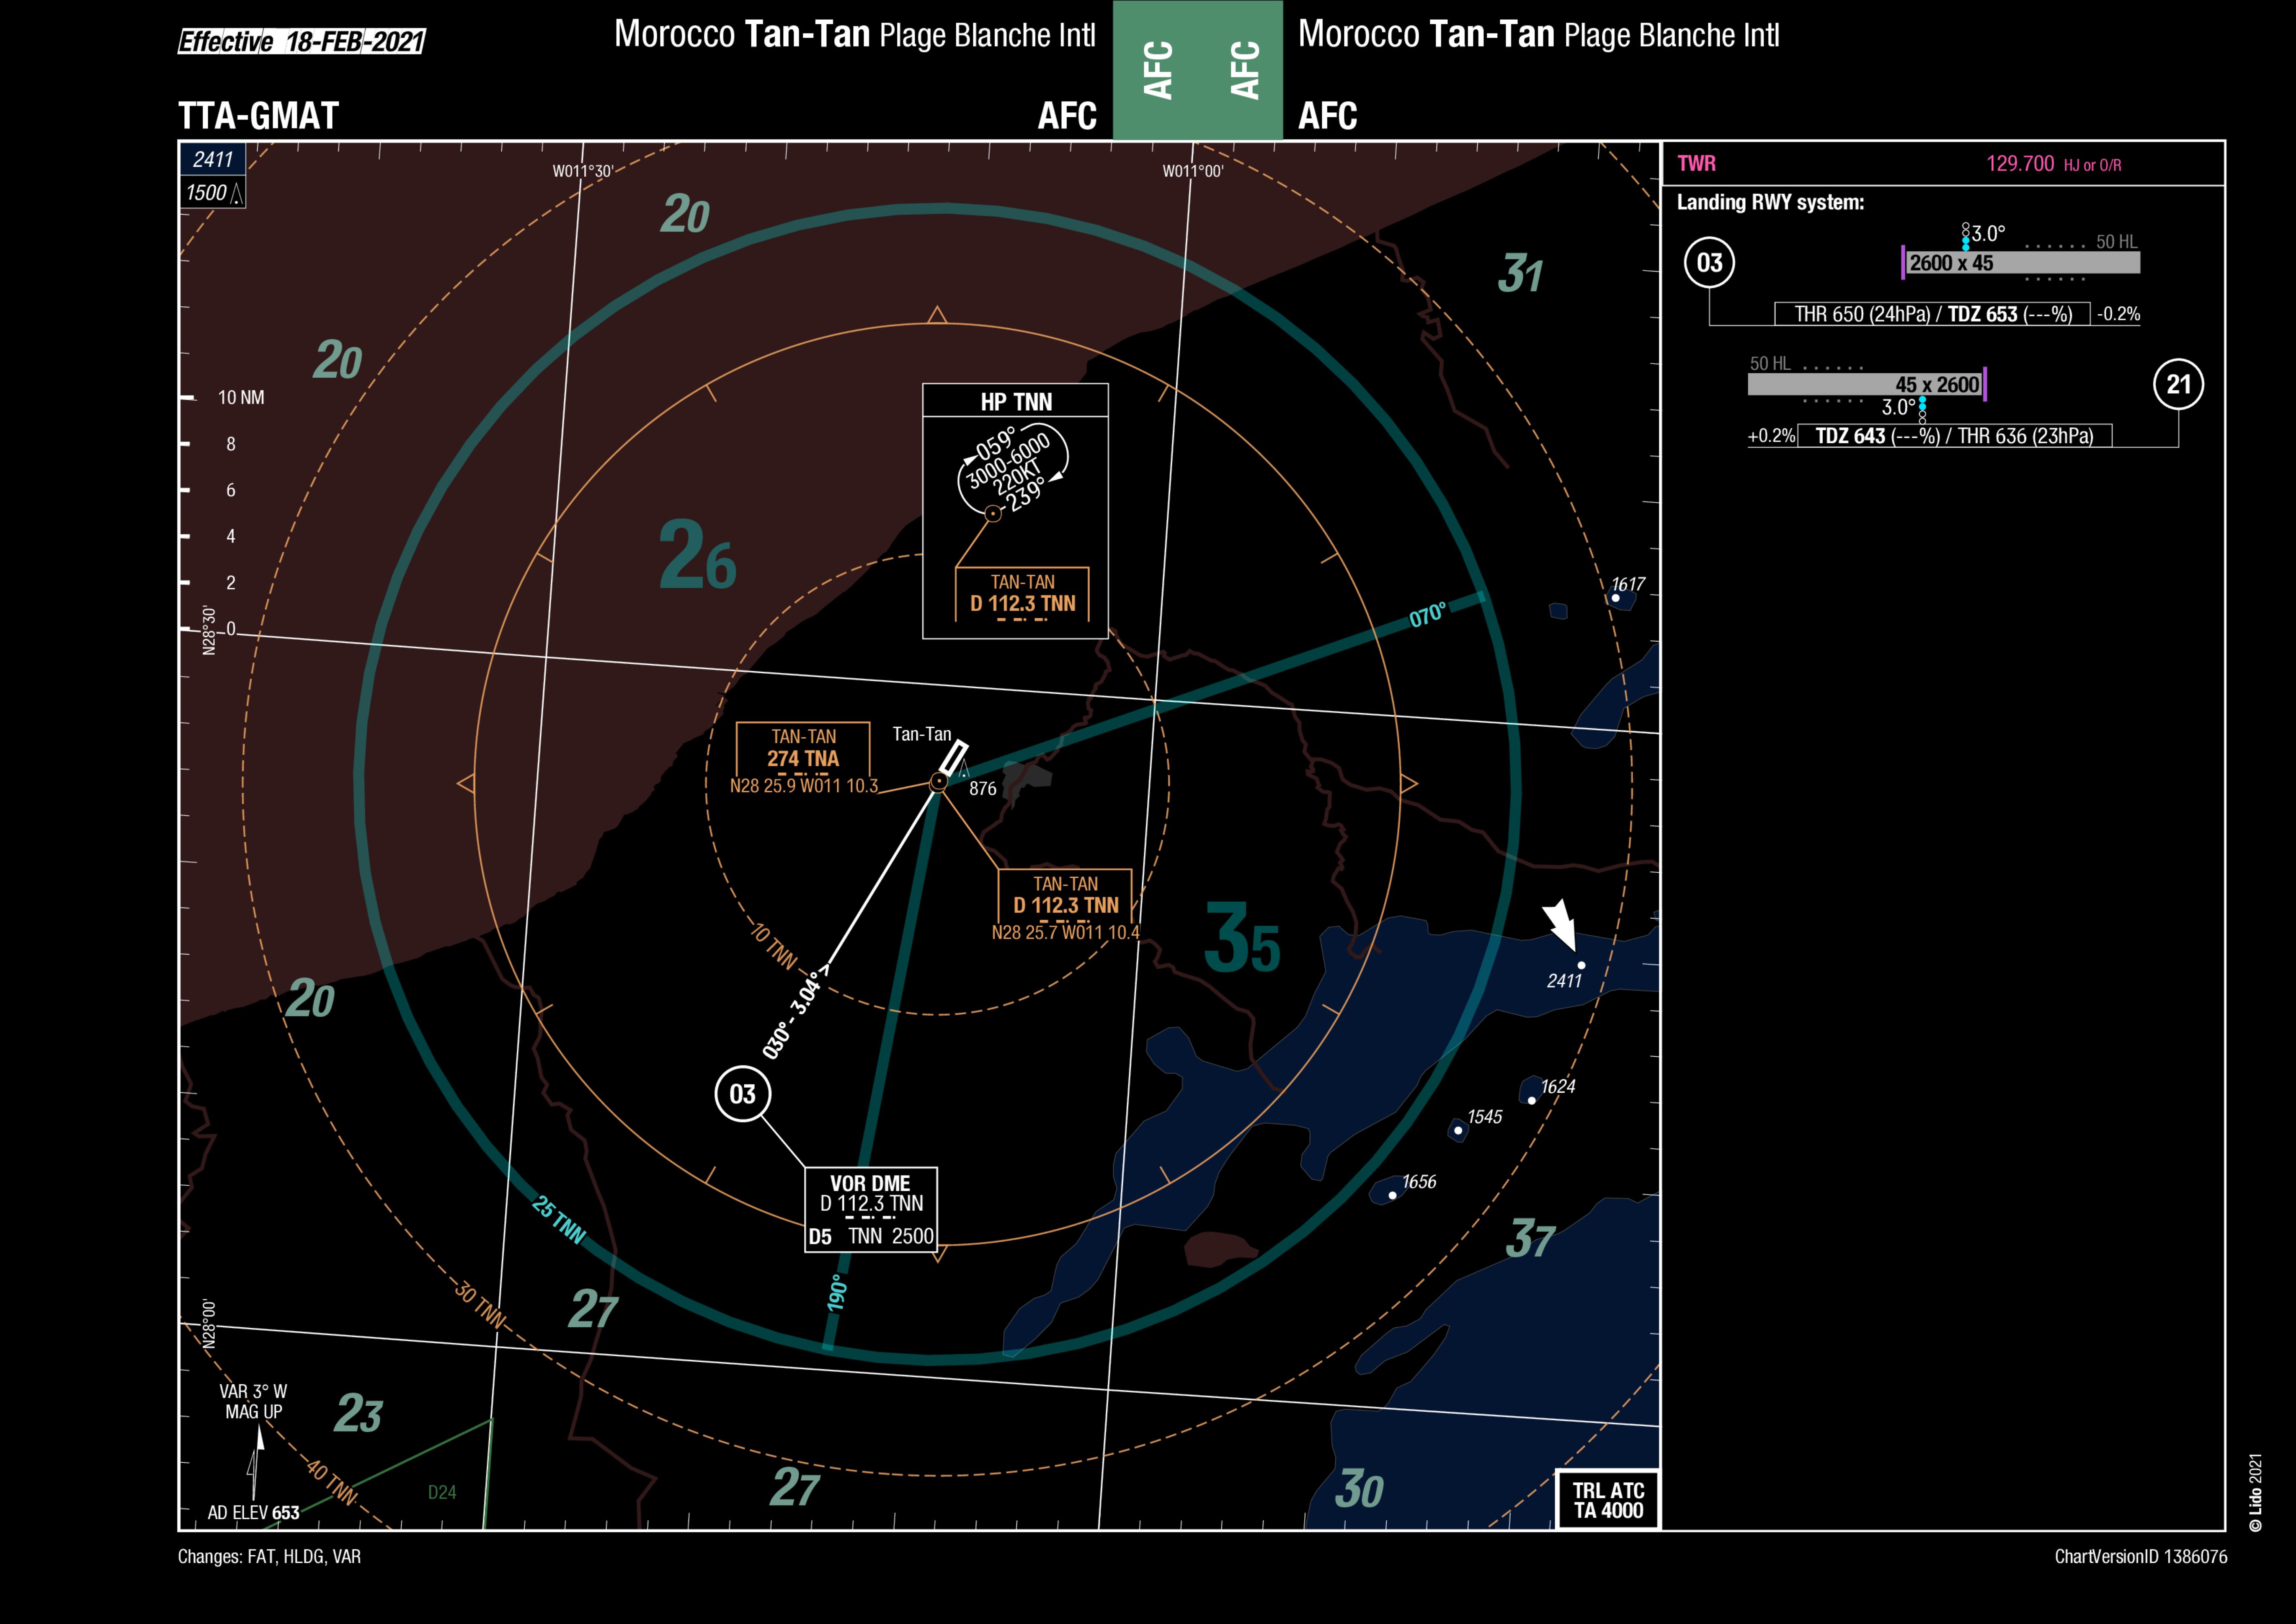Click the 2411 highest elevation box at top-left
2296x1624 pixels.
[x=213, y=159]
